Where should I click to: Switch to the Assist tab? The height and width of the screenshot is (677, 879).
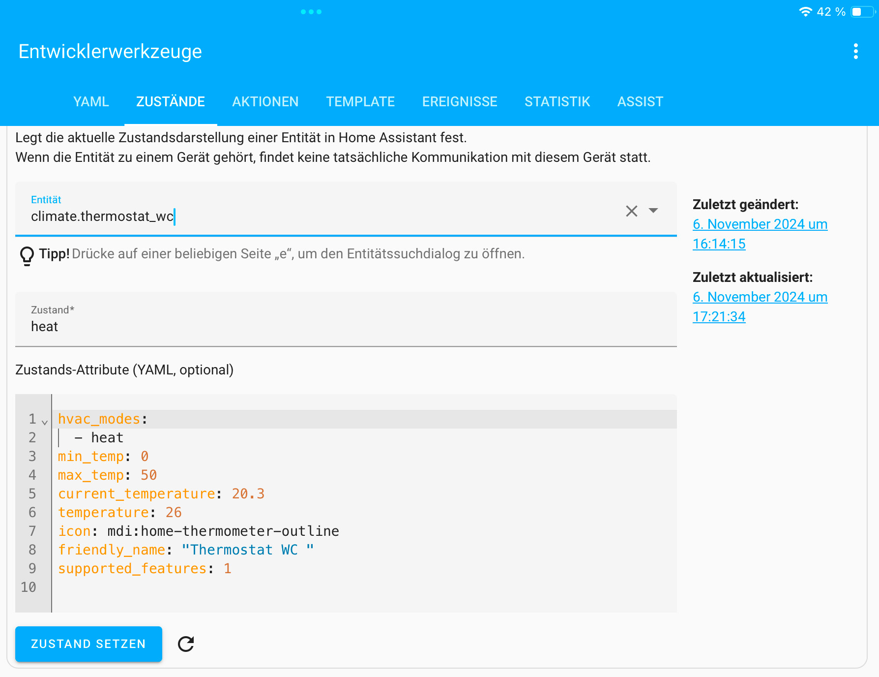click(640, 101)
